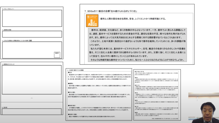Click the ■地域(拠点) subheading
The image size is (219, 123).
72,106
